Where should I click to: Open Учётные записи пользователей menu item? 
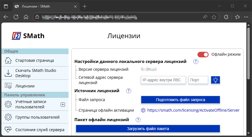[x=35, y=104]
